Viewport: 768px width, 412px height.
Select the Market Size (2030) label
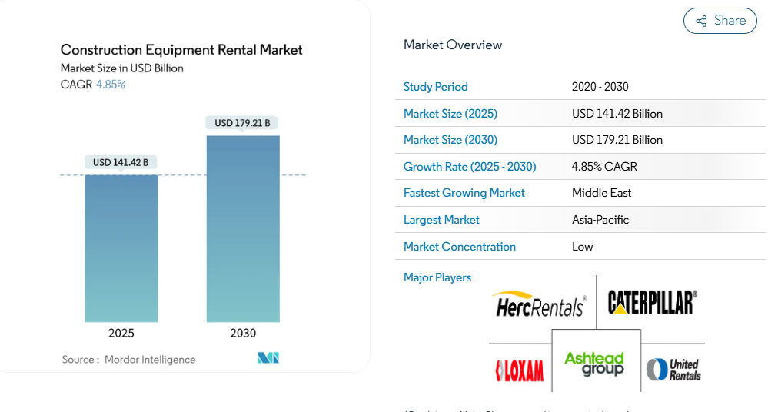pyautogui.click(x=450, y=140)
